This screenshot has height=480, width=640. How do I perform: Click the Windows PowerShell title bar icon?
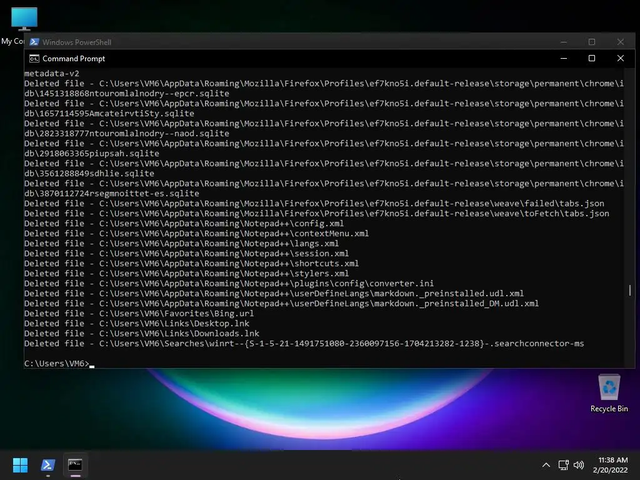34,42
